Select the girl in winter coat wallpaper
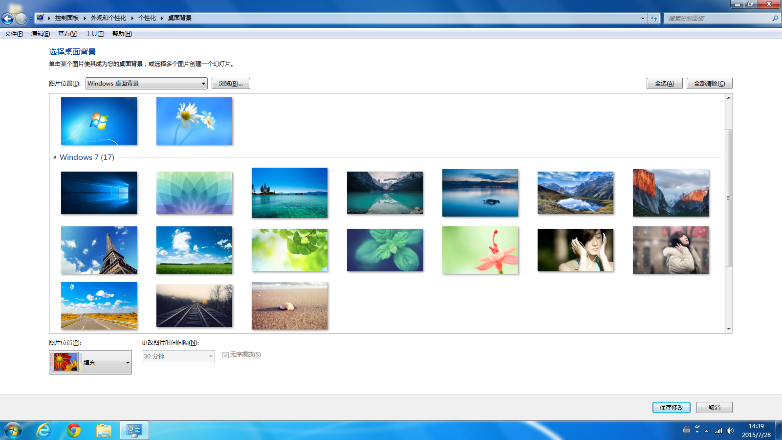Screen dimensions: 782x440 [671, 250]
